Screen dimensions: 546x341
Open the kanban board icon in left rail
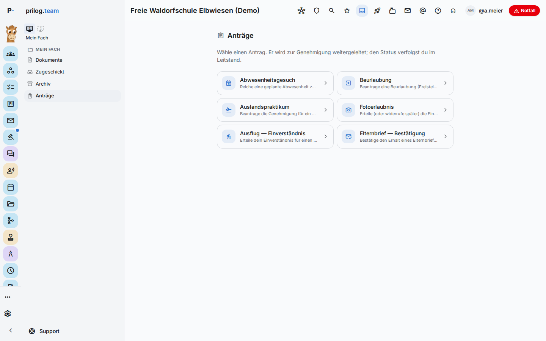point(11,104)
